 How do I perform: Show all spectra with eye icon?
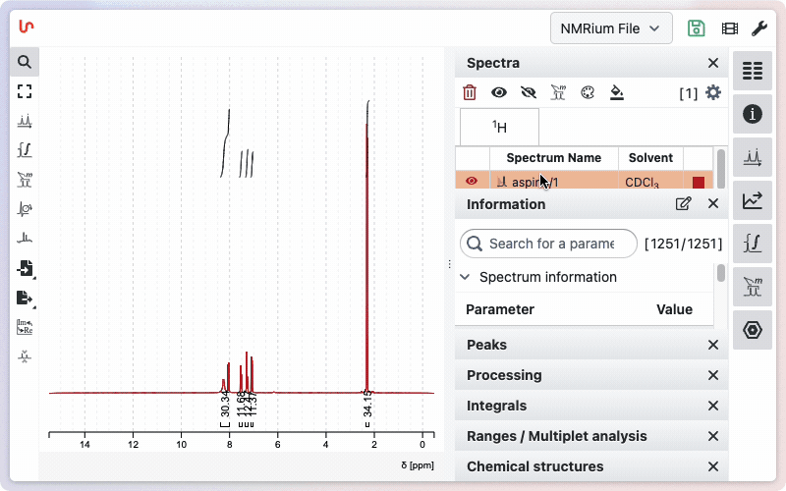pyautogui.click(x=499, y=92)
